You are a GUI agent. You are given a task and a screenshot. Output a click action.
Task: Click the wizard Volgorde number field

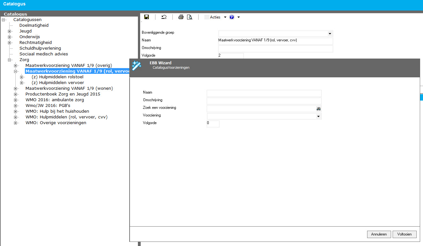pyautogui.click(x=213, y=124)
